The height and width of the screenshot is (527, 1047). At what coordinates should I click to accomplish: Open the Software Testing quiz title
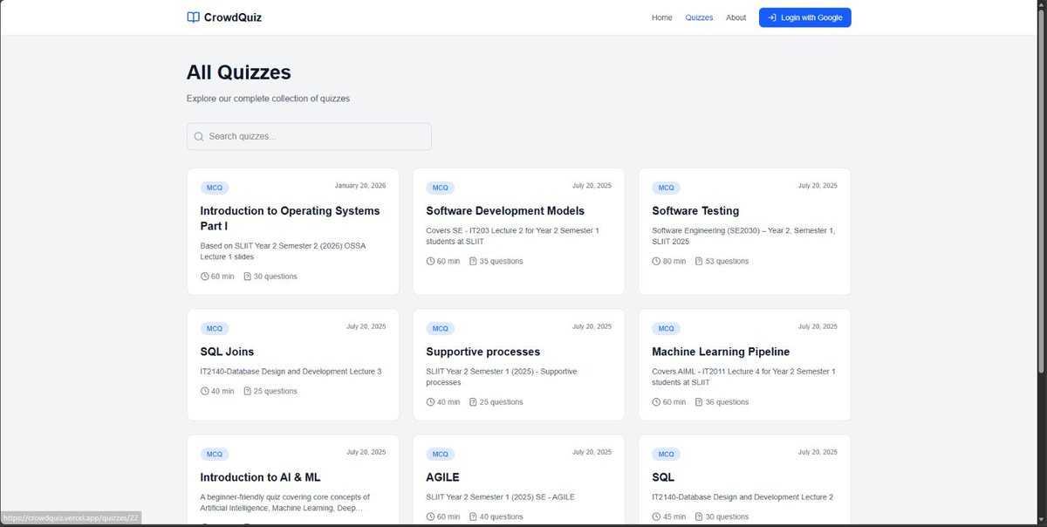pos(695,211)
